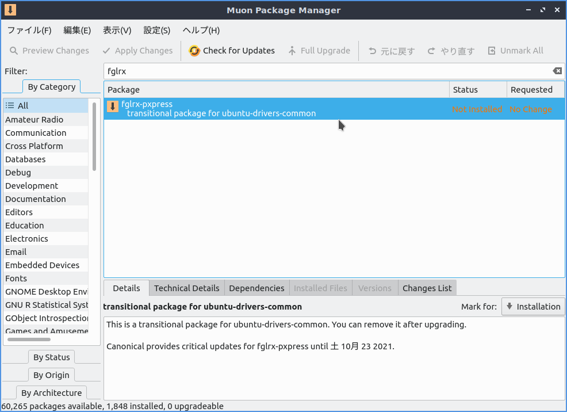Expand the By Status filter section
Viewport: 567px width, 412px height.
51,357
